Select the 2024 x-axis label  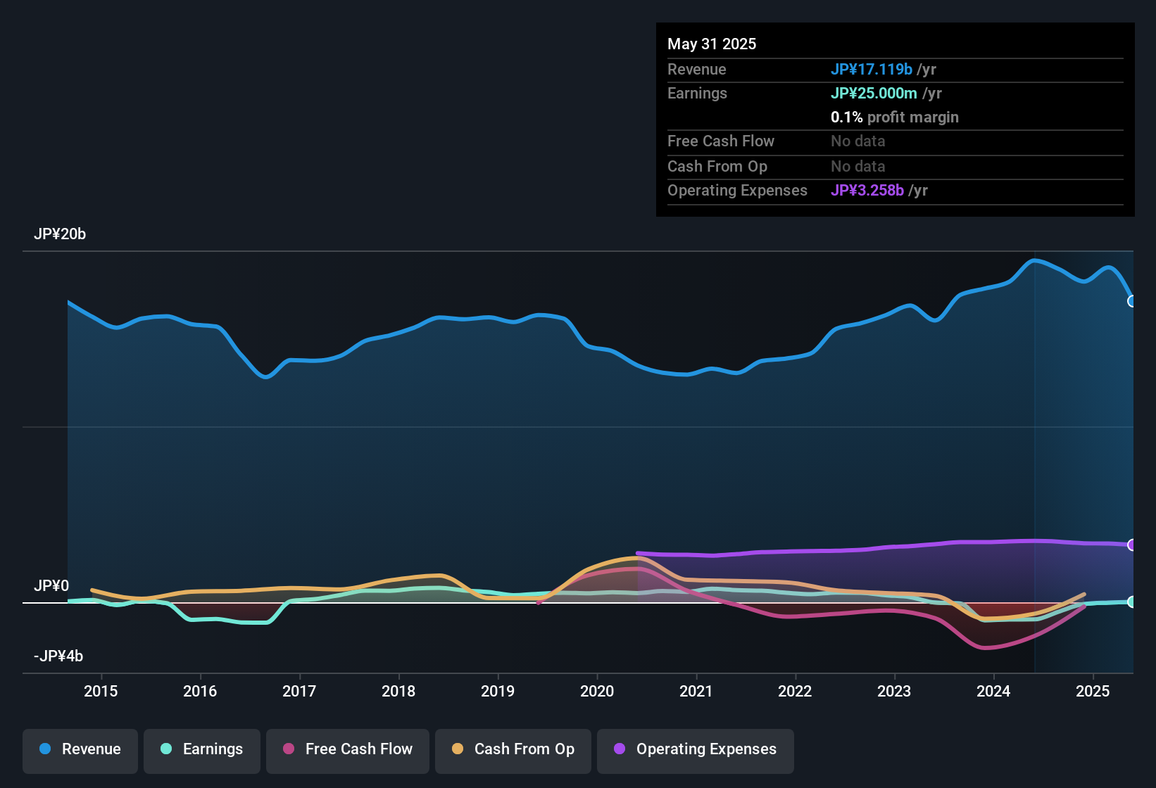(993, 691)
